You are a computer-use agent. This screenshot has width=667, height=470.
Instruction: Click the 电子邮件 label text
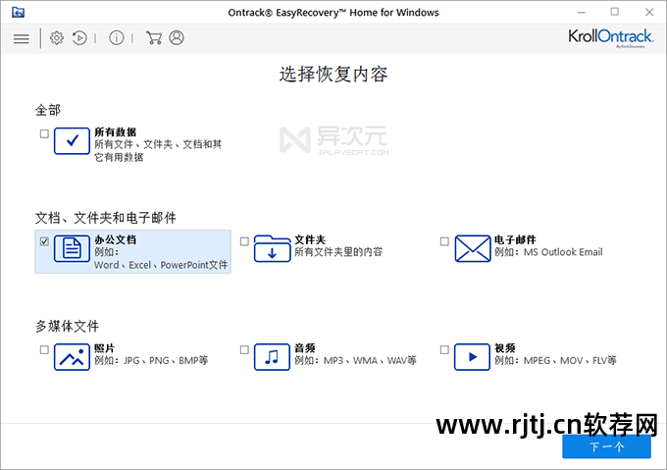tap(515, 239)
